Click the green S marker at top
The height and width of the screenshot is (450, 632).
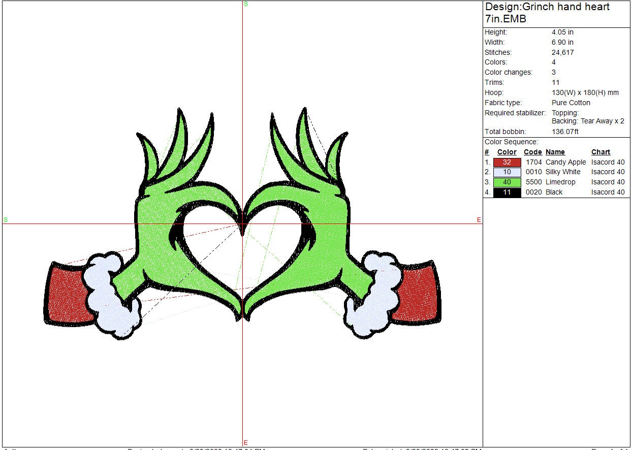[x=246, y=4]
